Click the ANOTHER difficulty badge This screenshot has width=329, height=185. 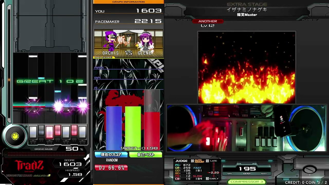(x=208, y=21)
